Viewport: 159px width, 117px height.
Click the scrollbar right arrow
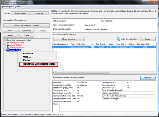click(155, 72)
